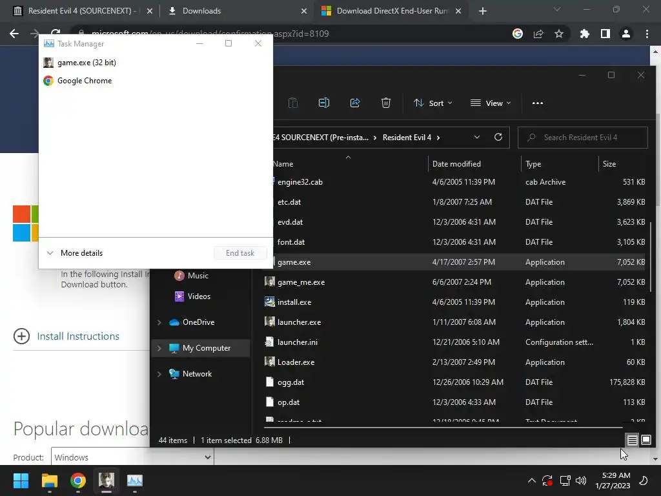Toggle Chrome side panel icon

(605, 34)
